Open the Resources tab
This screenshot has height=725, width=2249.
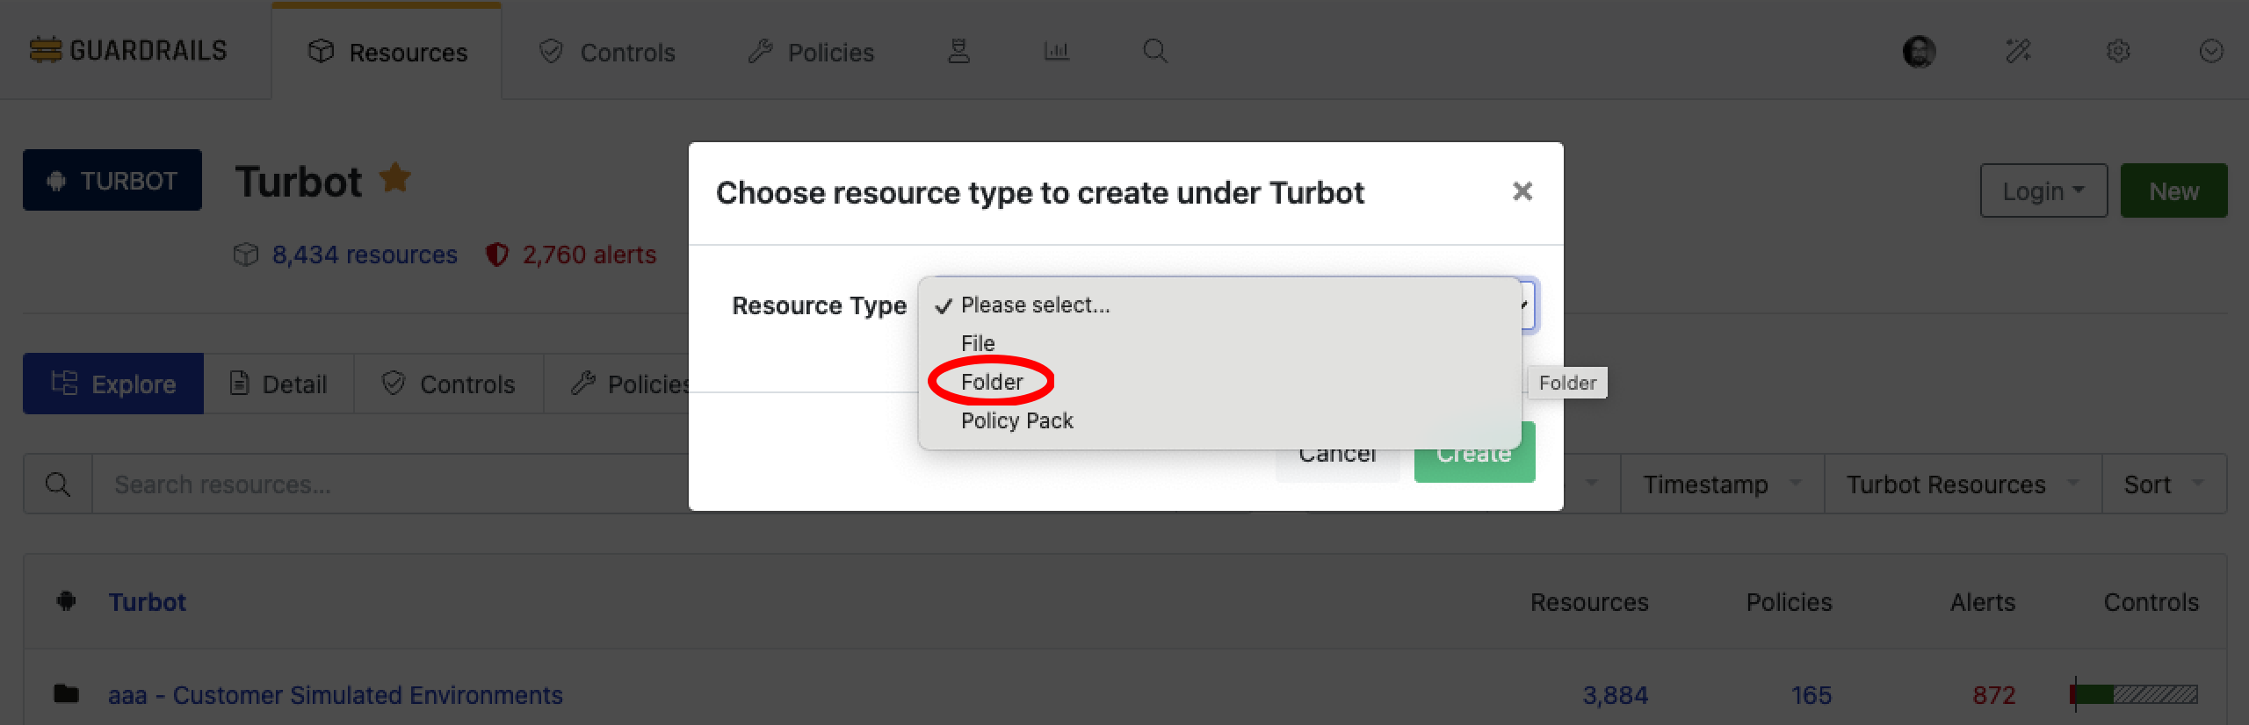[387, 52]
